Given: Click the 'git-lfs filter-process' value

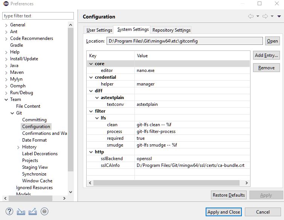Looking at the screenshot, I should coord(156,131).
